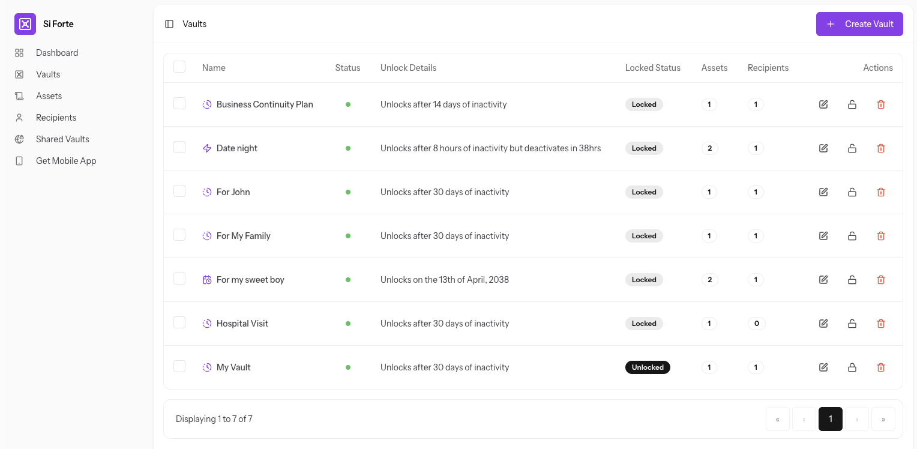Screen dimensions: 917x449
Task: Go to first page of results
Action: (x=778, y=419)
